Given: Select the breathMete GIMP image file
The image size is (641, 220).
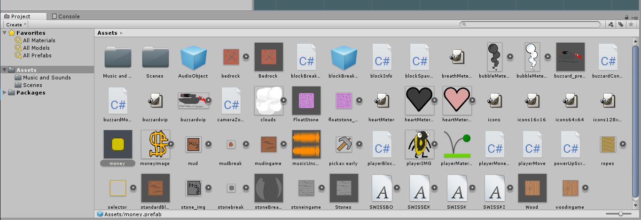Looking at the screenshot, I should (x=457, y=57).
